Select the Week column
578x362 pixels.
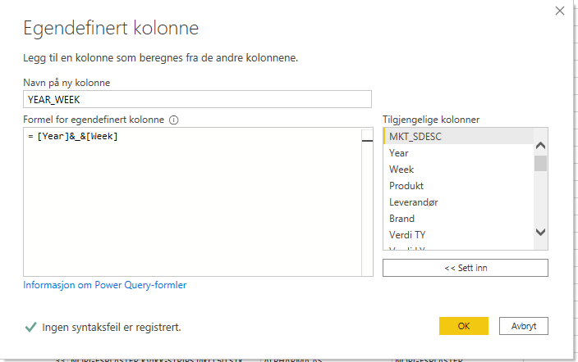tap(401, 169)
